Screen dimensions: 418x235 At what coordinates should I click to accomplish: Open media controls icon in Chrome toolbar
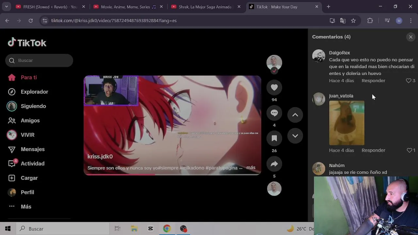(x=387, y=21)
